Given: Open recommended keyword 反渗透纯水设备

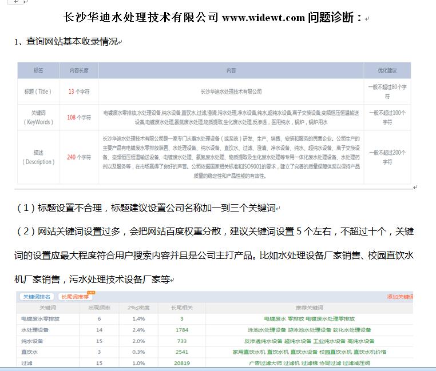Looking at the screenshot, I should (x=262, y=341).
